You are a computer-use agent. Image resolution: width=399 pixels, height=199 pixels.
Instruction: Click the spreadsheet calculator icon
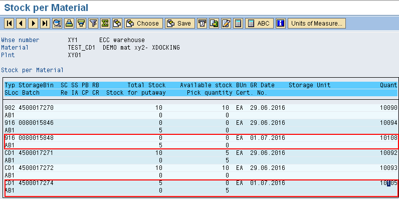click(238, 24)
